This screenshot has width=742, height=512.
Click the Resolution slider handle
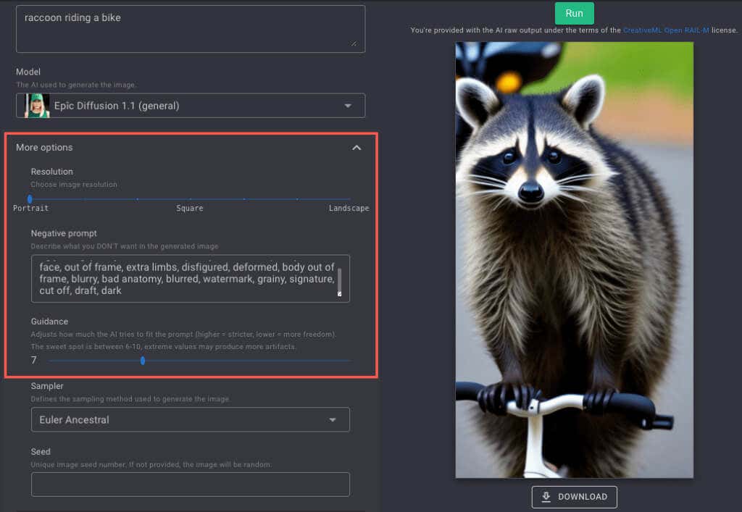(30, 198)
